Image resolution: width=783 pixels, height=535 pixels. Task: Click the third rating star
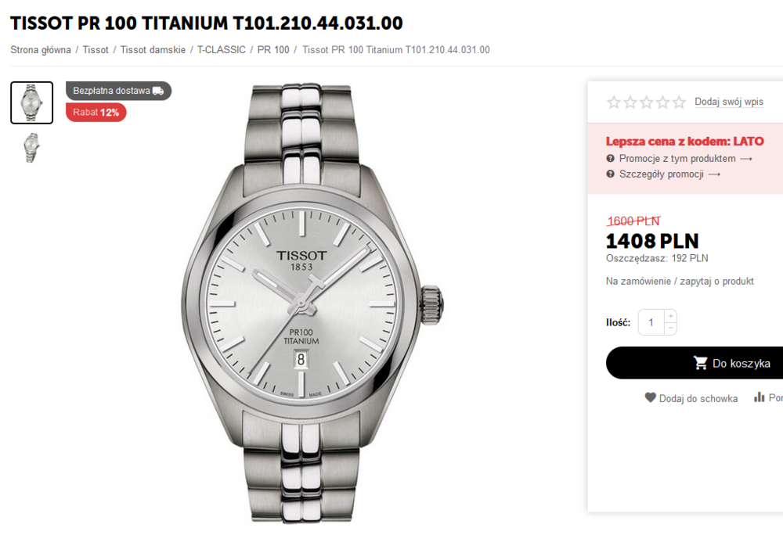tap(647, 102)
